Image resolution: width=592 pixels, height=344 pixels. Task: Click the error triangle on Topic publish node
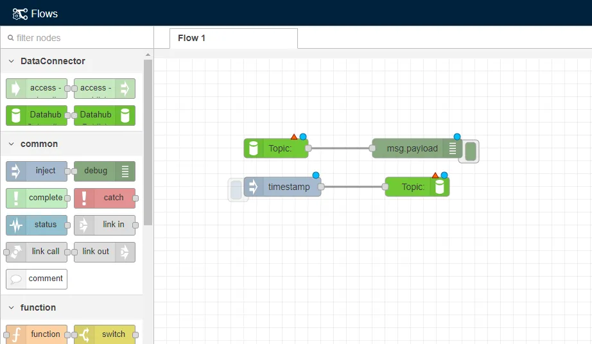tap(435, 175)
